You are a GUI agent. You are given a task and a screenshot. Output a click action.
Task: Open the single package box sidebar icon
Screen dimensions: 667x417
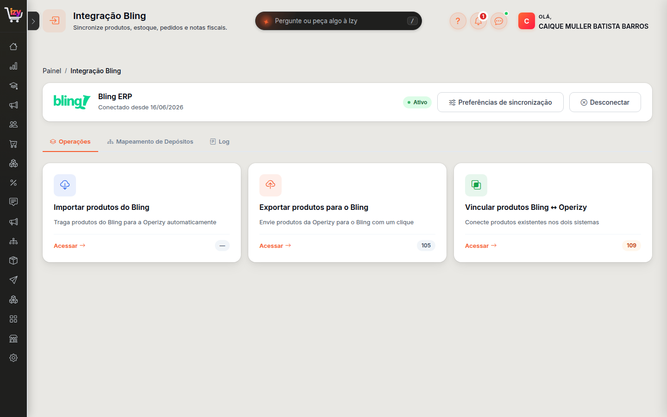tap(13, 260)
